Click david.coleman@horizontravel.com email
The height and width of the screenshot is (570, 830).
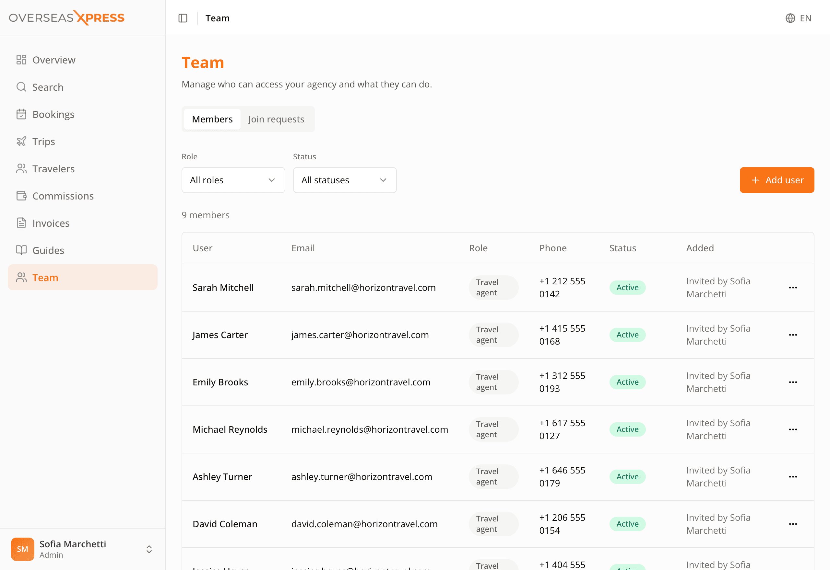click(x=364, y=524)
